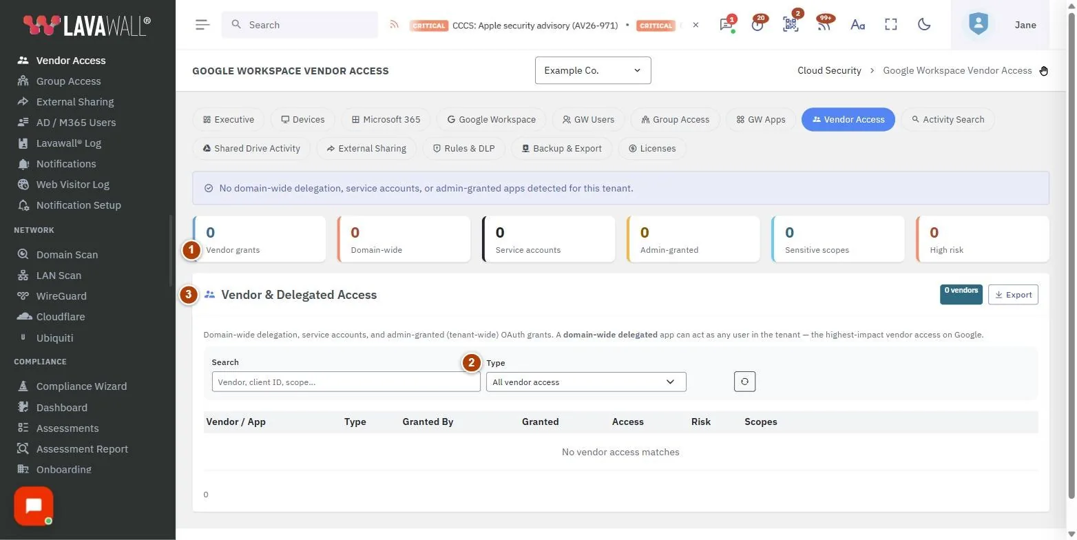Switch to the GW Users tab
This screenshot has width=1077, height=540.
588,119
